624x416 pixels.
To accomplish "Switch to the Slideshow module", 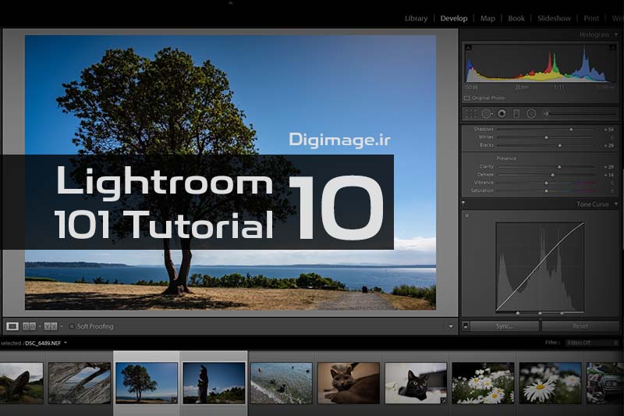I will click(554, 18).
